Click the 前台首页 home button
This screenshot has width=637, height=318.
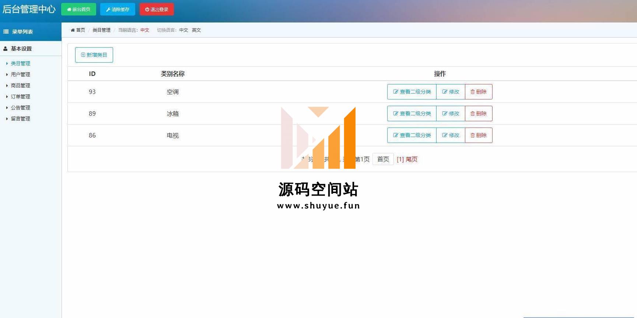coord(78,9)
